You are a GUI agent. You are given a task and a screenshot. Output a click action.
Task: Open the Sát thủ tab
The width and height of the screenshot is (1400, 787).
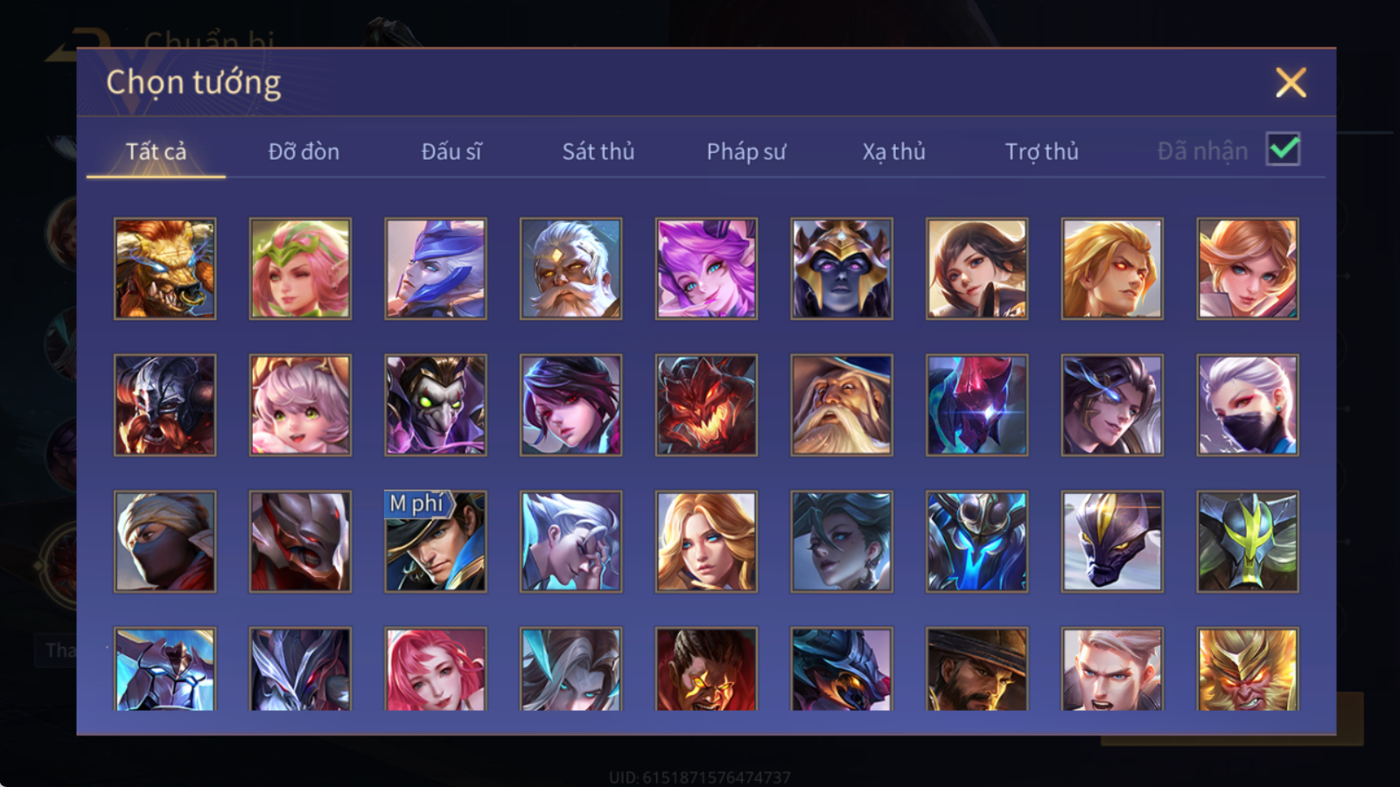tap(598, 151)
